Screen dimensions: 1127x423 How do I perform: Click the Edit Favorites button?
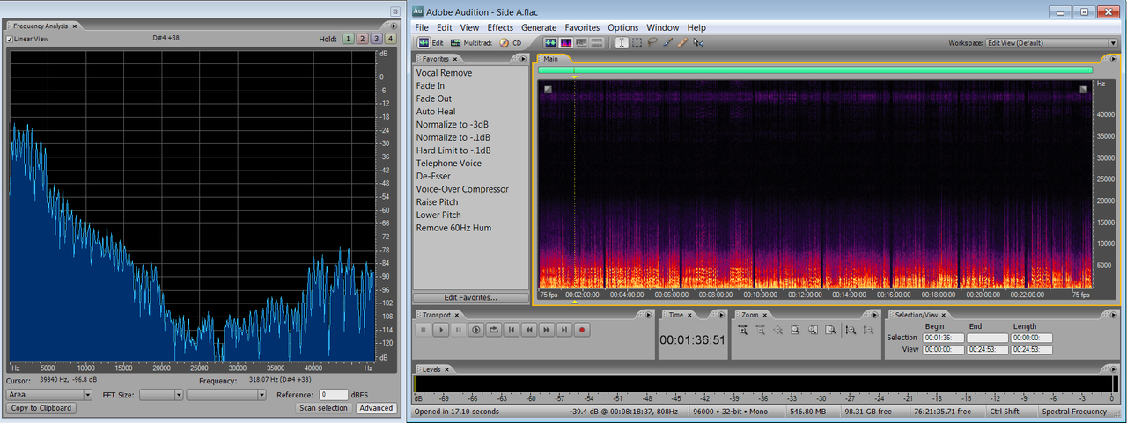[470, 297]
